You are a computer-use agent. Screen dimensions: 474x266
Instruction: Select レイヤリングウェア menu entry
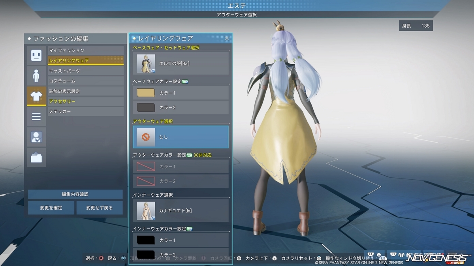[86, 60]
